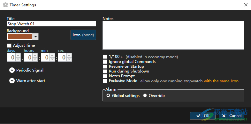
Task: Select Global settings alarm radio button
Action: pos(108,96)
